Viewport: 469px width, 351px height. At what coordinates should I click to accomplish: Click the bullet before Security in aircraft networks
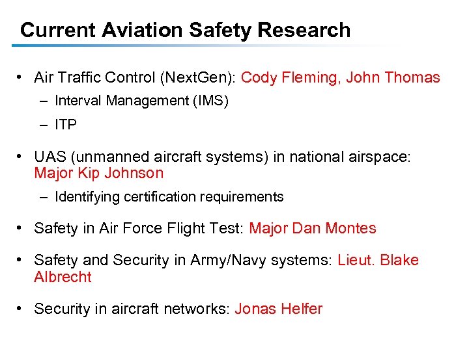[x=21, y=309]
